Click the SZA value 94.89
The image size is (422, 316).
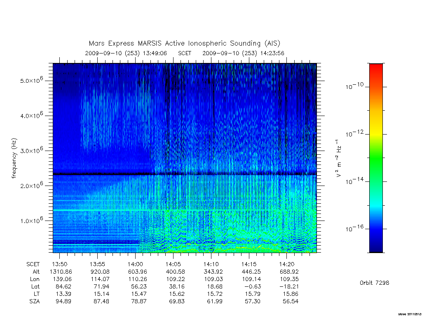(63, 302)
